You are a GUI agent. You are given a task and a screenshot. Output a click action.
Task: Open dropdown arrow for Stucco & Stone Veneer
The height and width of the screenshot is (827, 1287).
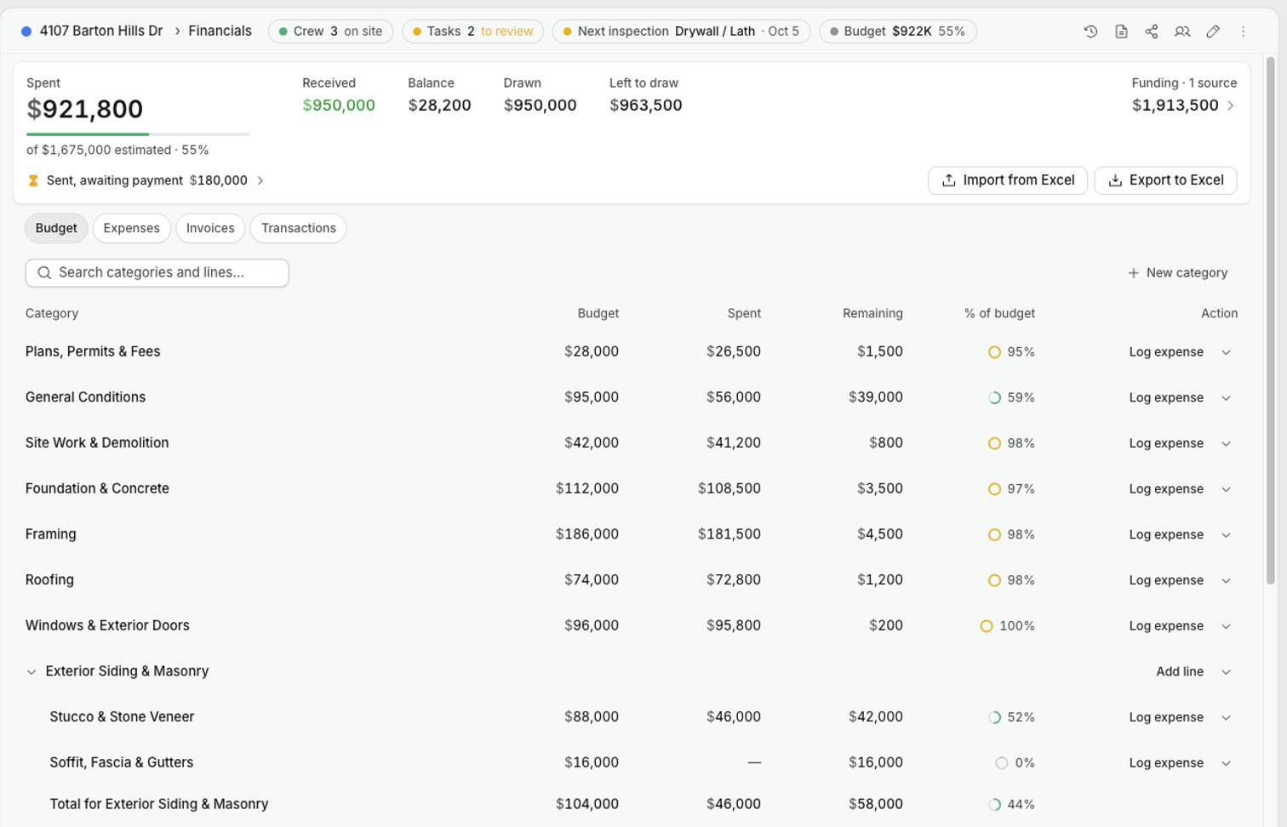[x=1227, y=717]
